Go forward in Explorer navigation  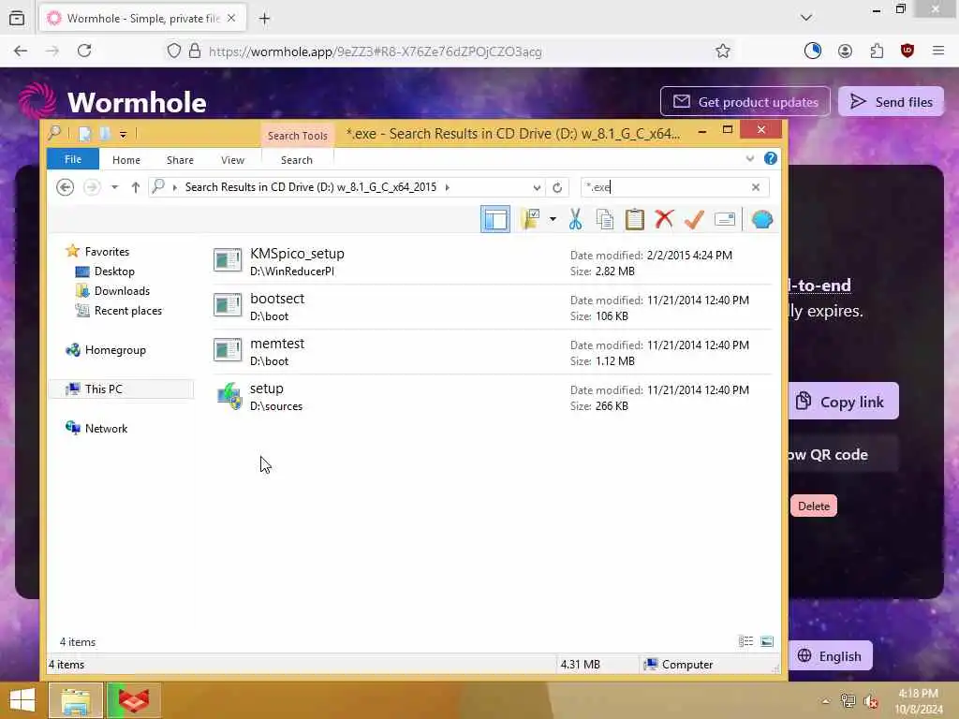tap(92, 187)
